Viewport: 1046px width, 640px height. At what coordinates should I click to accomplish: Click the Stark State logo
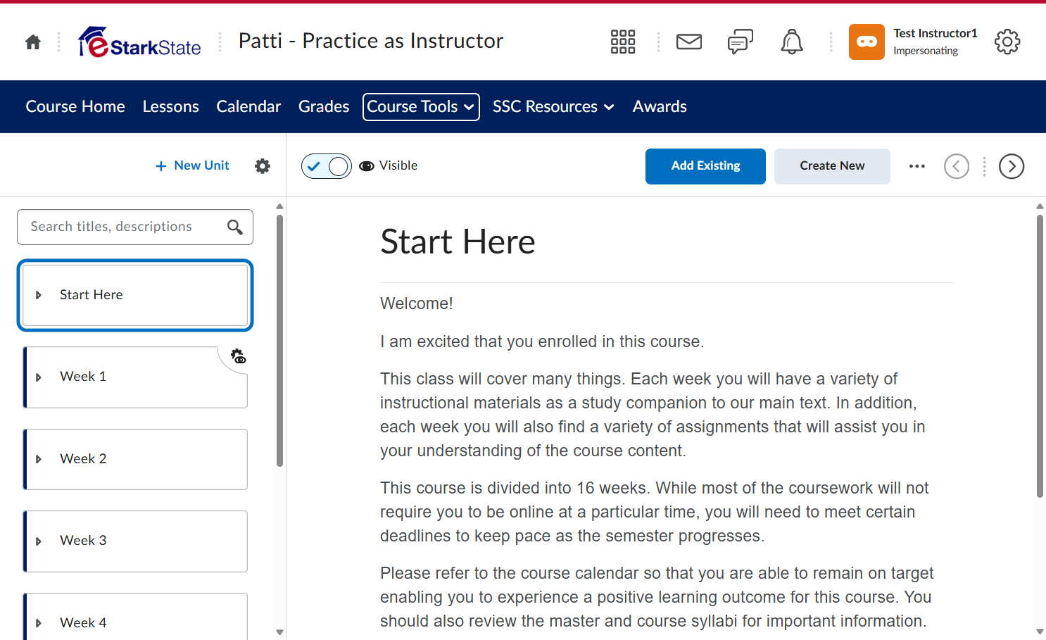click(139, 42)
